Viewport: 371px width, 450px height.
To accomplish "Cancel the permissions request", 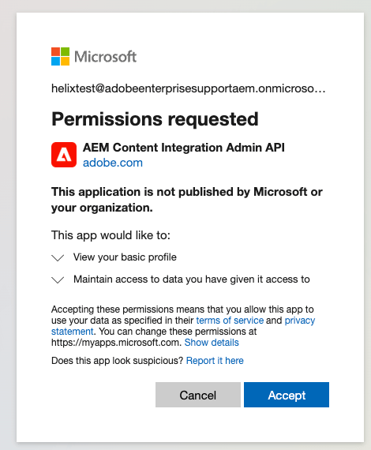I will pyautogui.click(x=198, y=395).
